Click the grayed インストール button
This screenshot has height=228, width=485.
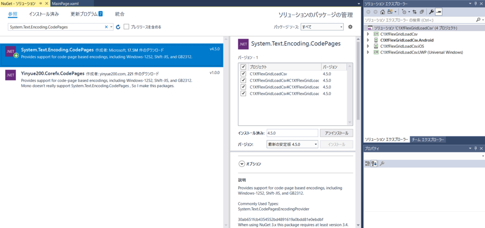(x=337, y=144)
